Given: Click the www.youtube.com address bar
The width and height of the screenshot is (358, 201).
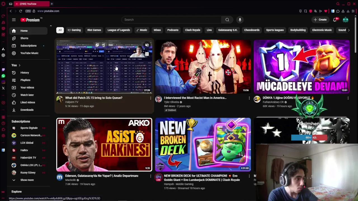Looking at the screenshot, I should click(x=48, y=11).
